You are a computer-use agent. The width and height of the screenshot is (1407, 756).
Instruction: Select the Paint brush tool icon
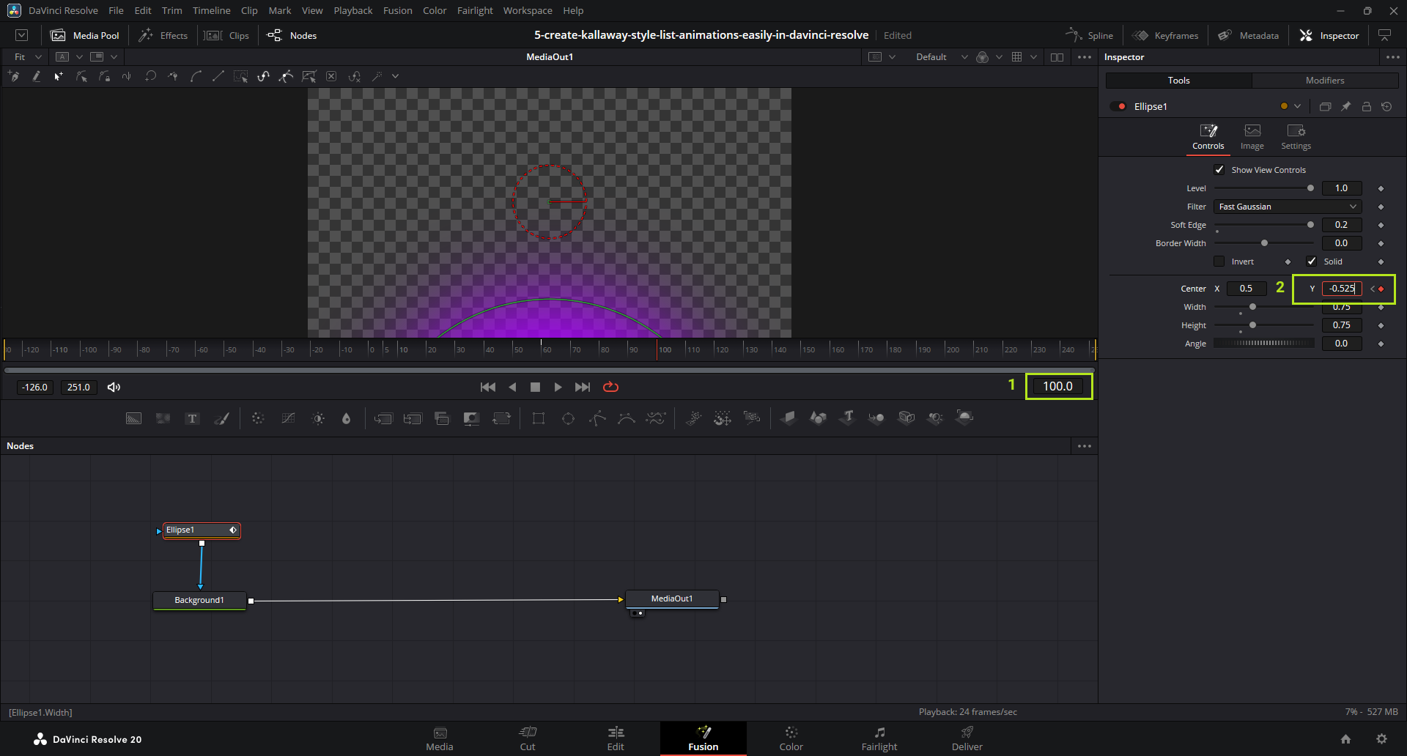(221, 418)
